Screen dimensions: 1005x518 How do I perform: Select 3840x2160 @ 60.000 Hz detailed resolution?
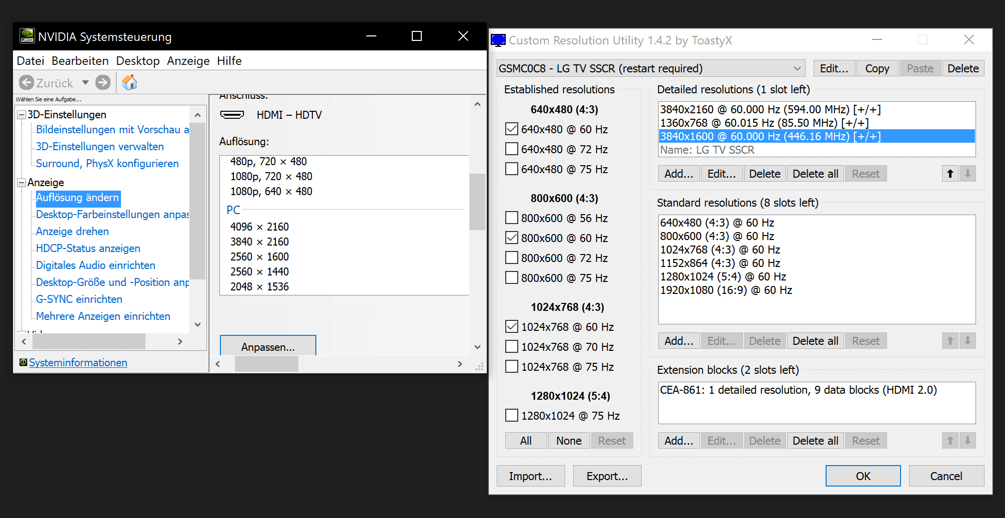point(817,109)
